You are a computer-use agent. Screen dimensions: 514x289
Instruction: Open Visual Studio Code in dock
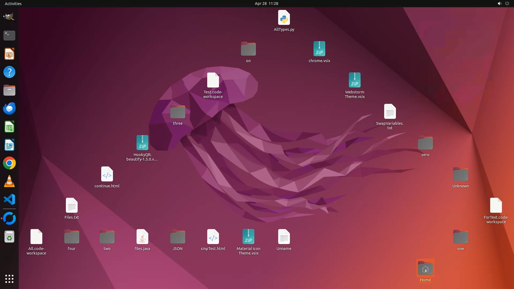(x=9, y=200)
